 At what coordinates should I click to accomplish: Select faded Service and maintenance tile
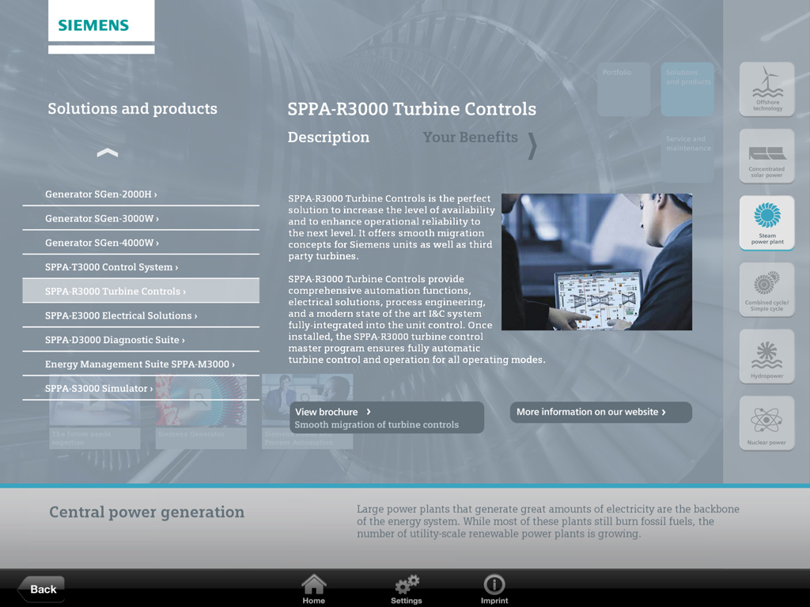(x=687, y=156)
